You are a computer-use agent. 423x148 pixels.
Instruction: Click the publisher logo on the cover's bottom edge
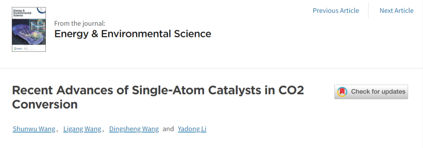(18, 49)
